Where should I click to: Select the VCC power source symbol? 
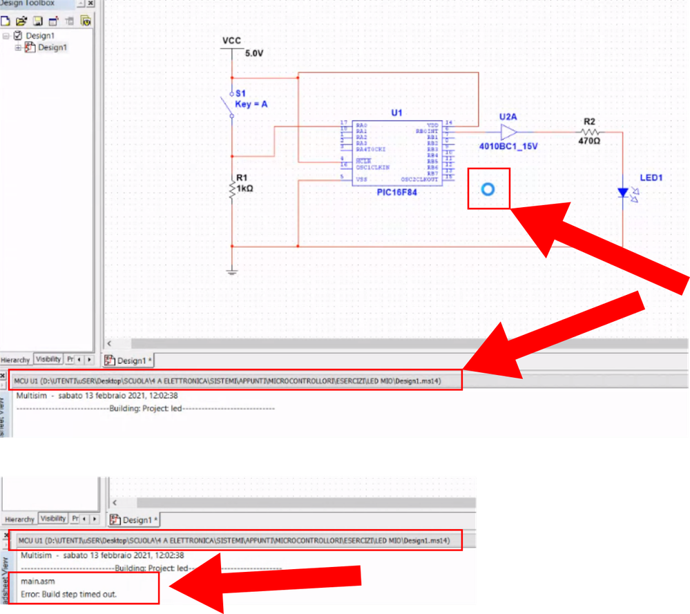point(232,49)
